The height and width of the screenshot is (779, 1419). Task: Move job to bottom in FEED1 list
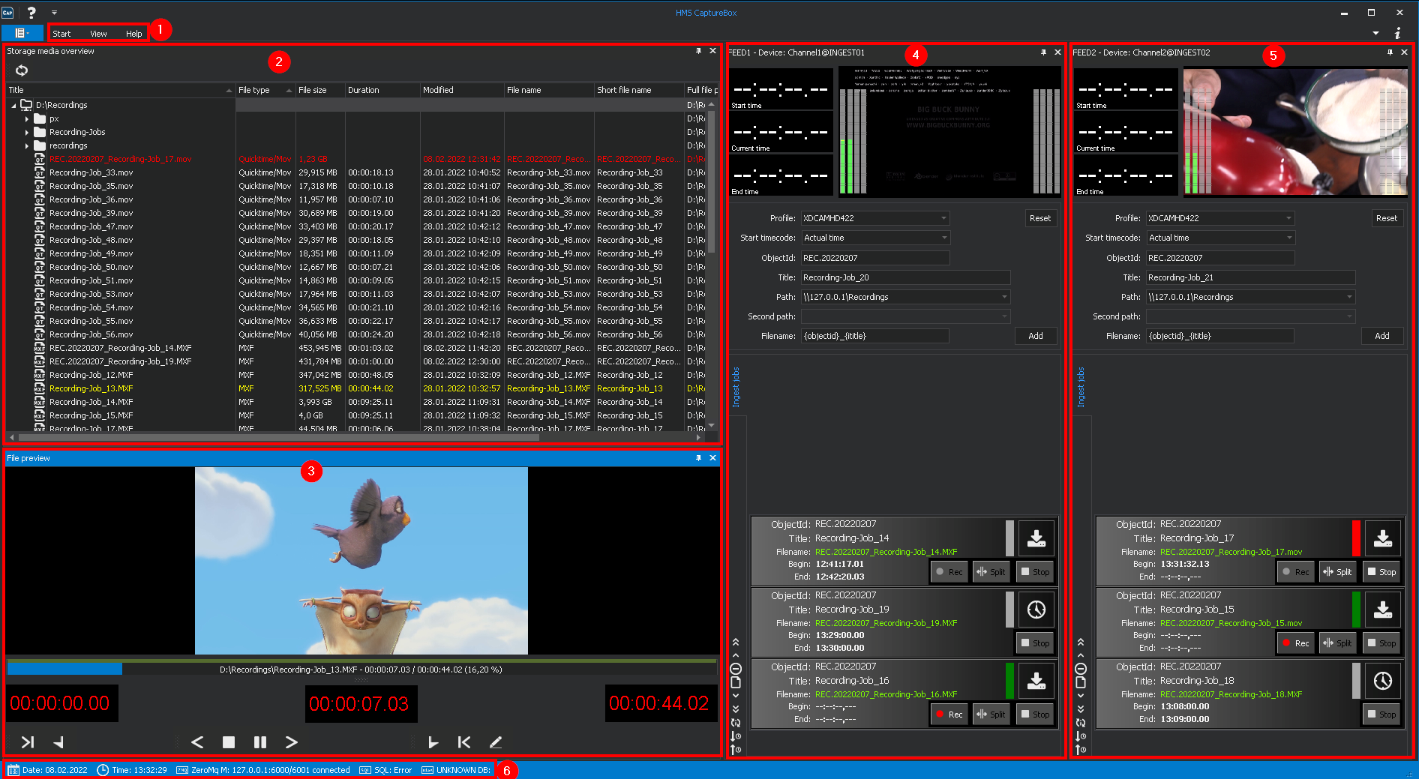tap(736, 709)
